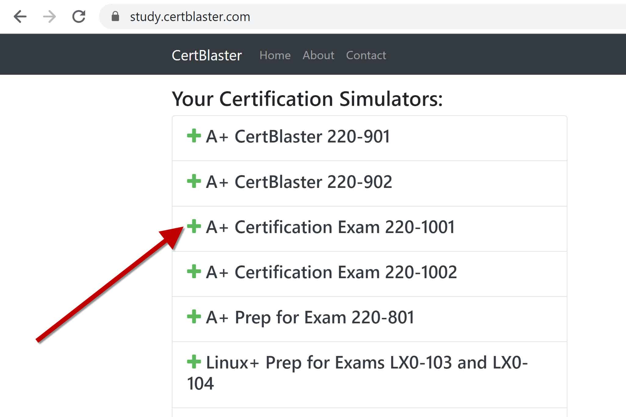The width and height of the screenshot is (626, 417).
Task: Click the browser forward arrow
Action: pos(49,16)
